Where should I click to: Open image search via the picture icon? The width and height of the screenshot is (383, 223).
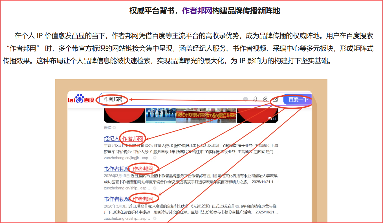275,99
